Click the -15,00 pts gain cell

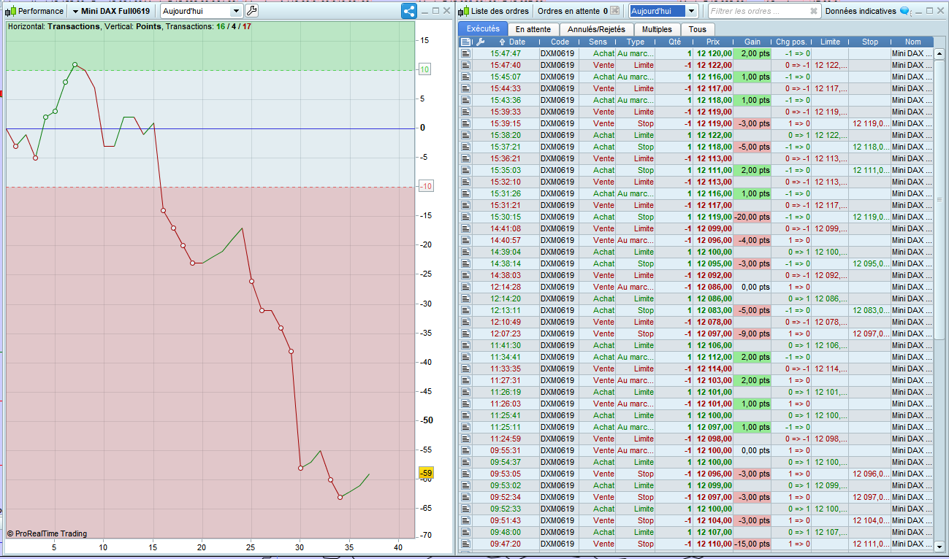tap(752, 544)
